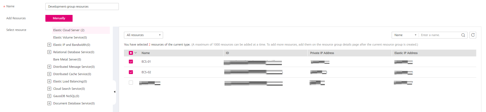
Task: Expand Distributed Message Service plus icon
Action: tap(49, 67)
